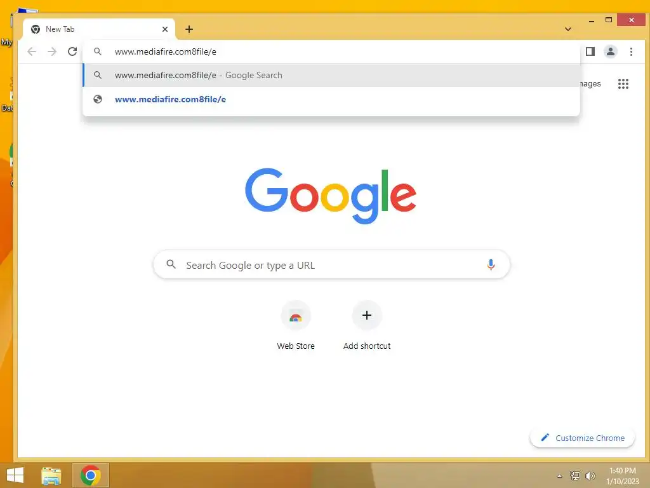Click the Chrome taskbar icon
650x488 pixels.
pos(91,475)
